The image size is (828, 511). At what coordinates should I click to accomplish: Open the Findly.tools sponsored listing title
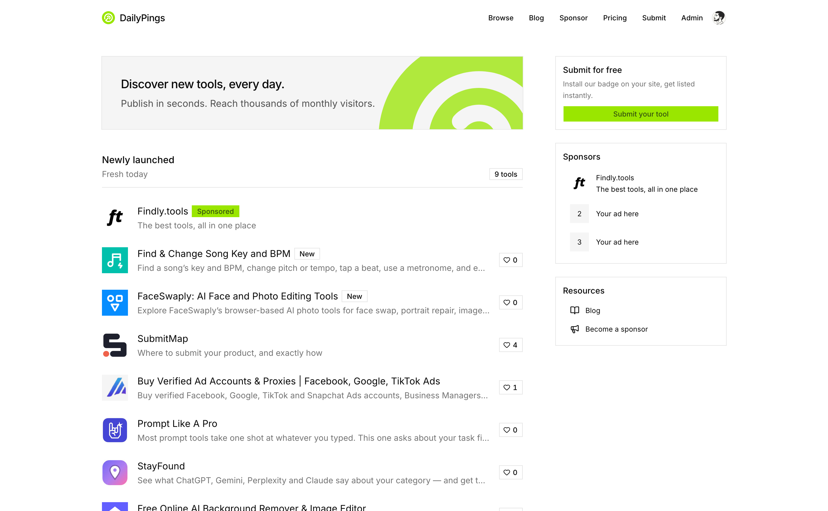[x=163, y=211]
